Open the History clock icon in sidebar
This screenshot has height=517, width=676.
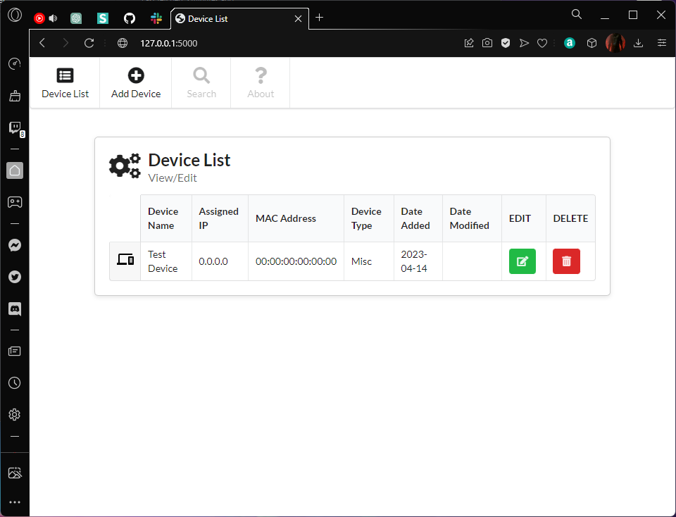click(x=15, y=382)
